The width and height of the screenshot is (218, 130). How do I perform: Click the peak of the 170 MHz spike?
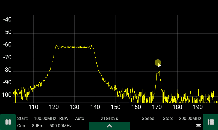click(x=158, y=72)
